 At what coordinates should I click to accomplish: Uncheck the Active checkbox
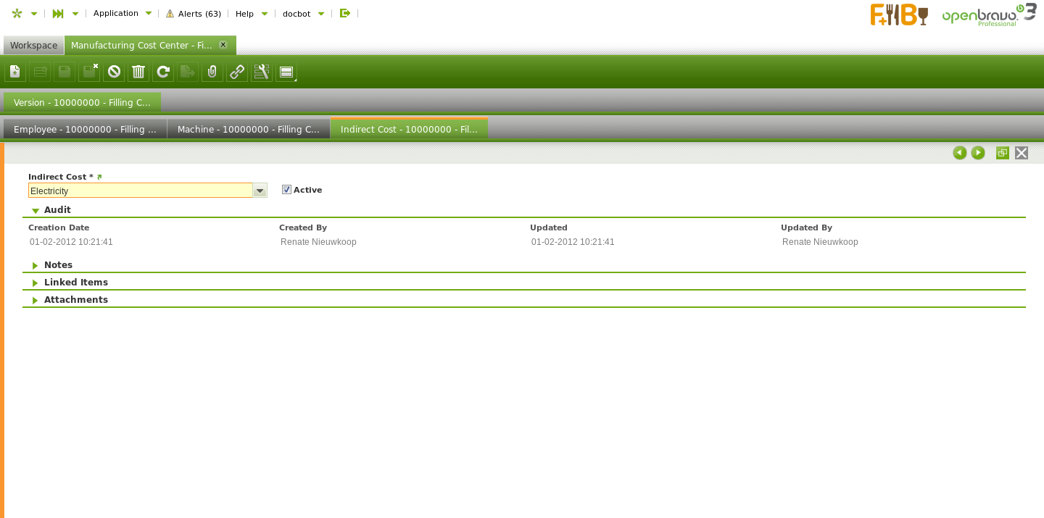[x=287, y=190]
